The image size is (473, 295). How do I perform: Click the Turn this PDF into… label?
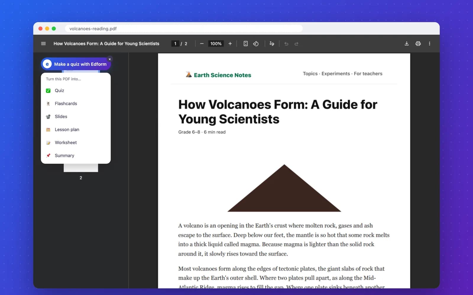(x=63, y=79)
